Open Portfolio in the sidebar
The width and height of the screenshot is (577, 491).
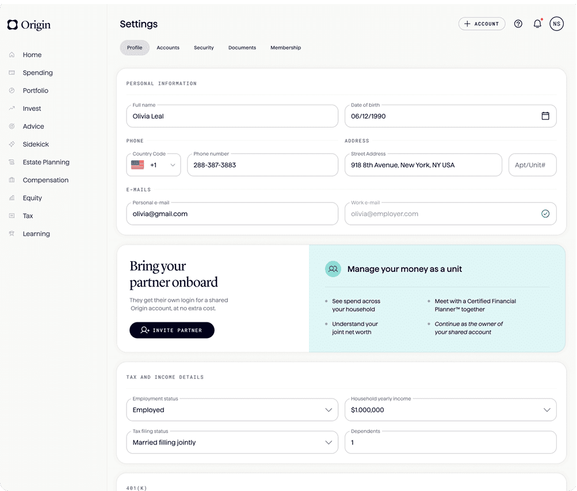[35, 90]
